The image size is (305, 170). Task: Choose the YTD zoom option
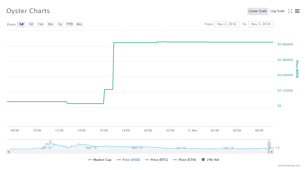pos(69,24)
